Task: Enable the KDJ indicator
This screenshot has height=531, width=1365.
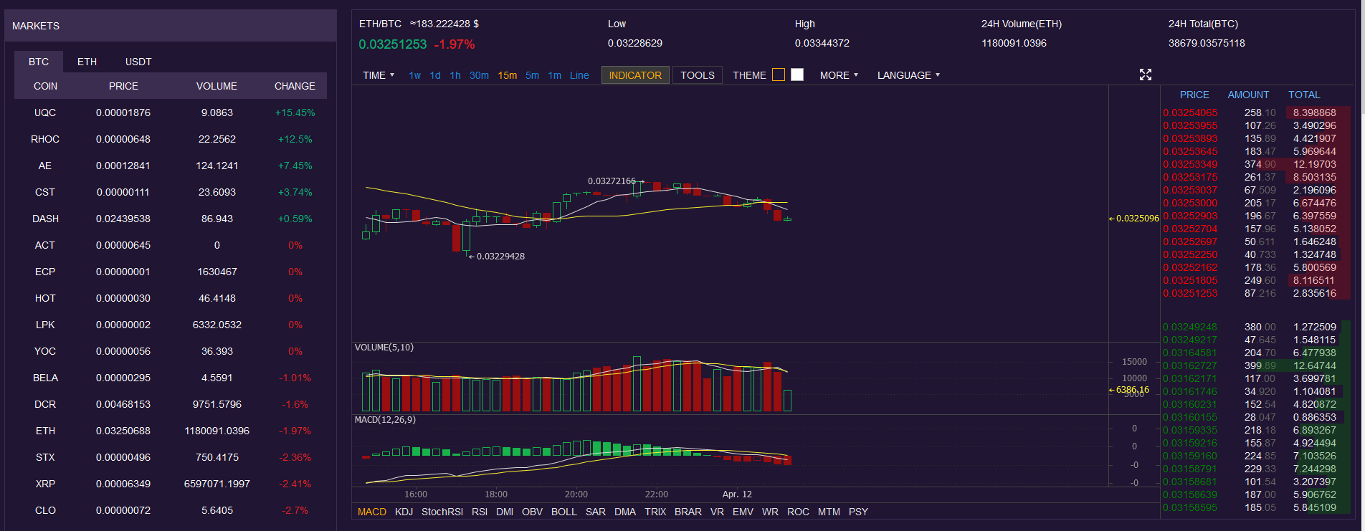Action: click(x=404, y=512)
